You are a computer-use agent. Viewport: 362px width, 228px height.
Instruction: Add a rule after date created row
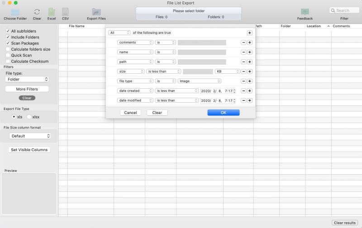tap(250, 91)
